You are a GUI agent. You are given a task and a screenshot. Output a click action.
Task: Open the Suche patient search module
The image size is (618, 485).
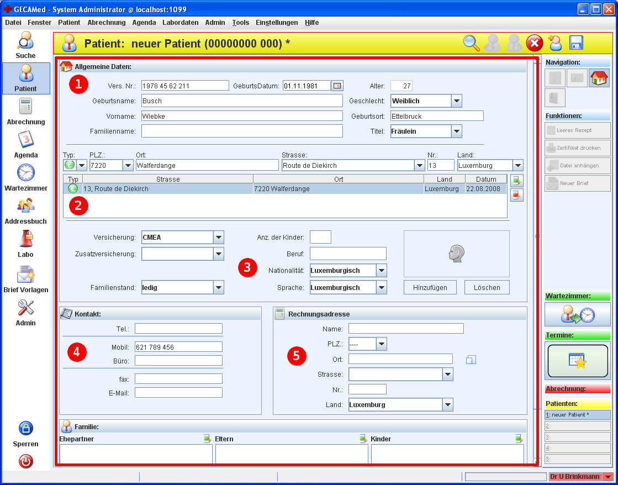coord(25,45)
